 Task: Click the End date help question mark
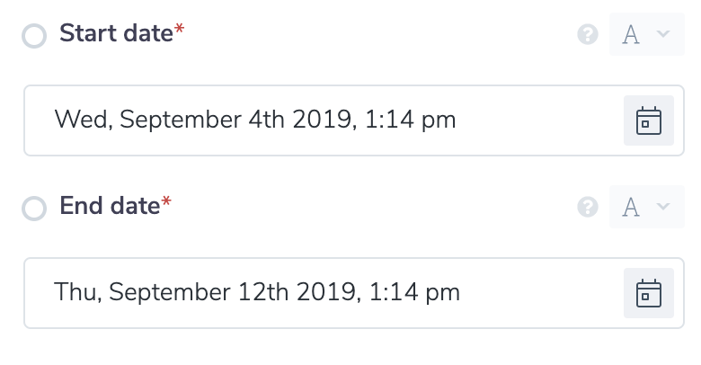[x=588, y=208]
